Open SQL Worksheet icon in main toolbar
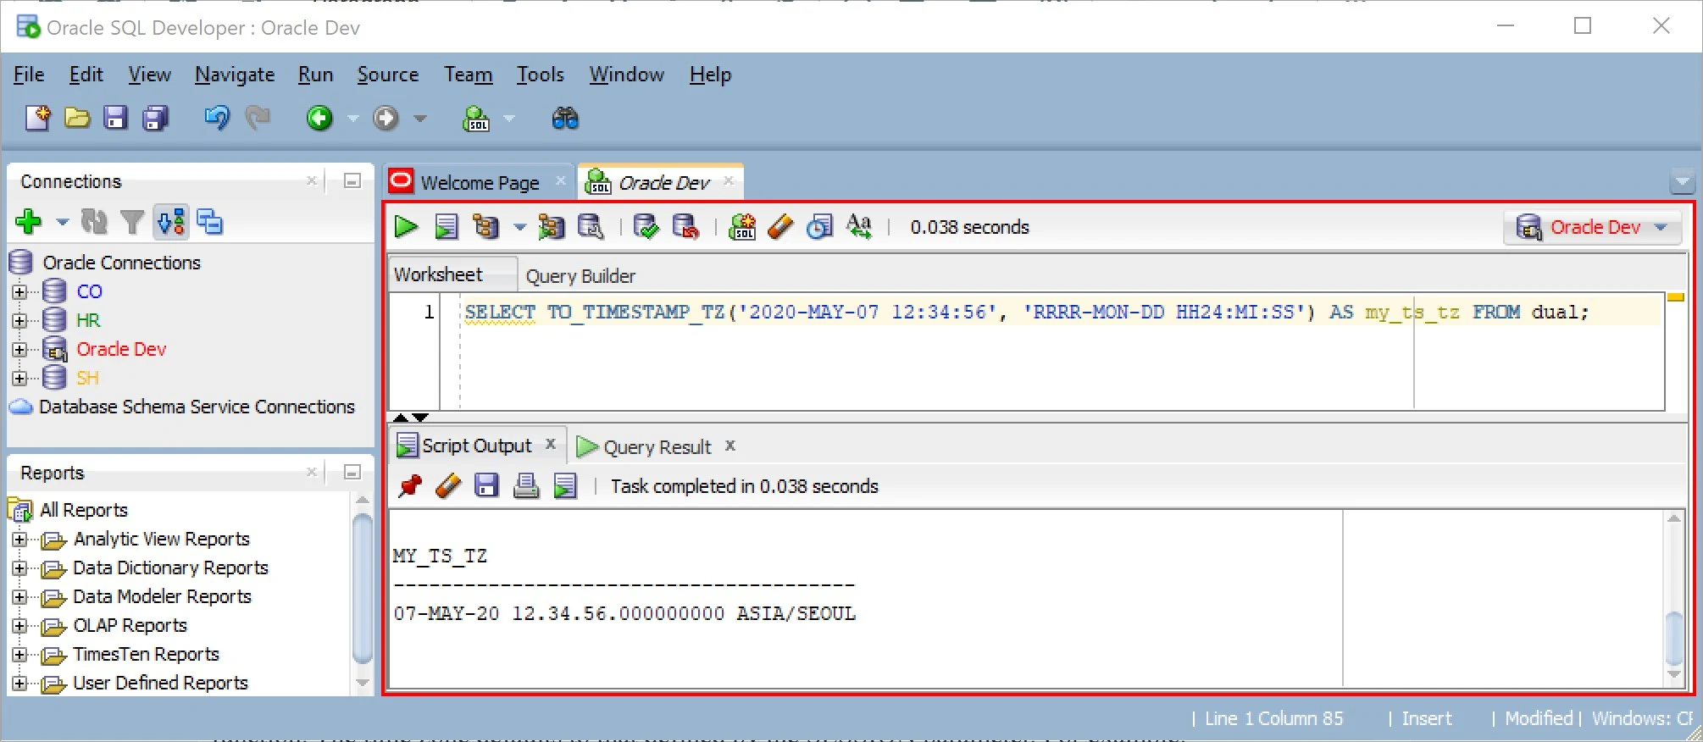 point(476,119)
